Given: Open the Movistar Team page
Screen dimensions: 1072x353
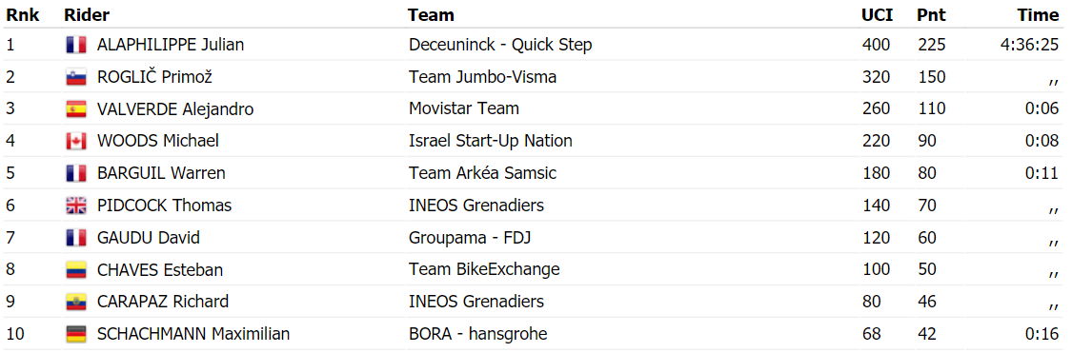Looking at the screenshot, I should point(464,109).
